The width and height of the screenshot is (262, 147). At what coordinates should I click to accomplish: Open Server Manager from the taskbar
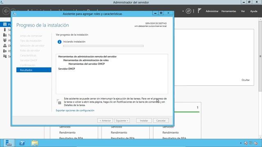(9, 143)
